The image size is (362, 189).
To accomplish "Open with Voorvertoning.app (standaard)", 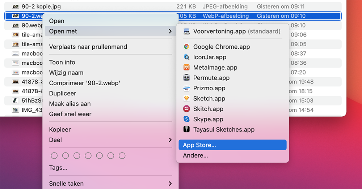I will click(x=232, y=31).
